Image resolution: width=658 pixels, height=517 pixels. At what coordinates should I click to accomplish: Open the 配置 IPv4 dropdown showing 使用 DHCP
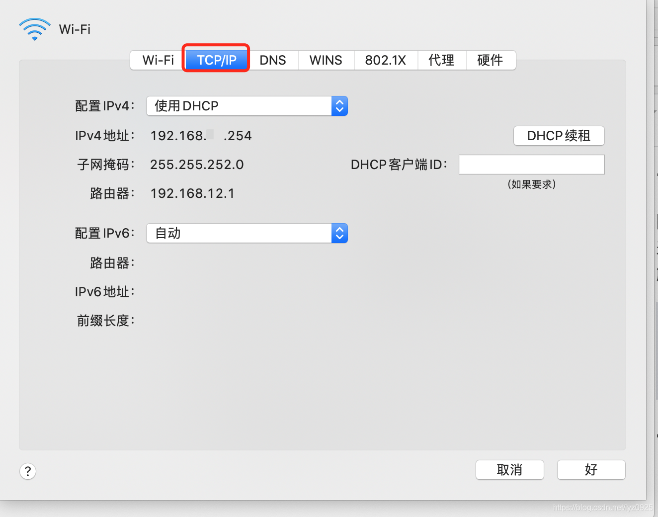click(x=247, y=106)
